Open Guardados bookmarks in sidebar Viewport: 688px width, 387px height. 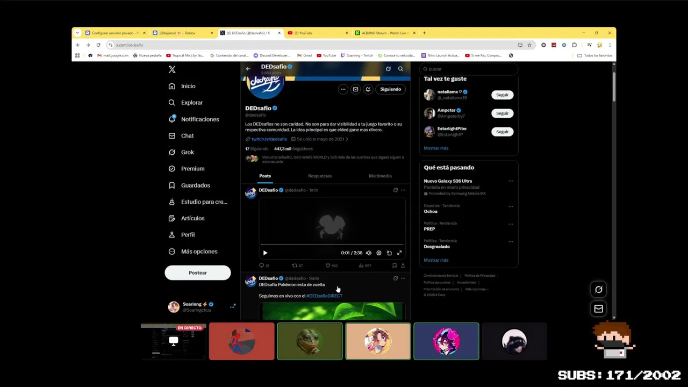(x=189, y=185)
